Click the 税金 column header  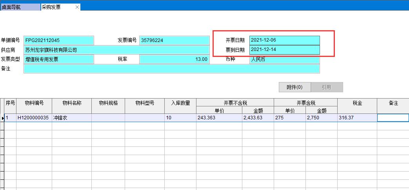pos(357,103)
